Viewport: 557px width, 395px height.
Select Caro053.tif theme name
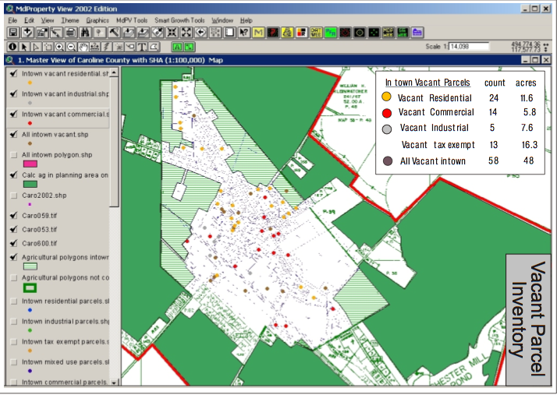click(x=40, y=230)
